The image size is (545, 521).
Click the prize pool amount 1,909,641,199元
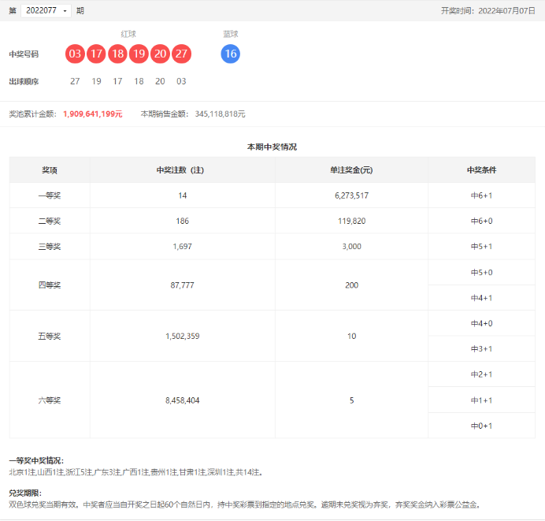pos(93,114)
